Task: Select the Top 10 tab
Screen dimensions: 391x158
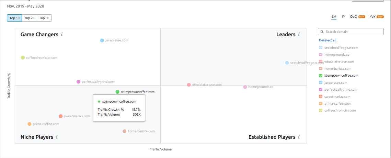Action: click(14, 18)
